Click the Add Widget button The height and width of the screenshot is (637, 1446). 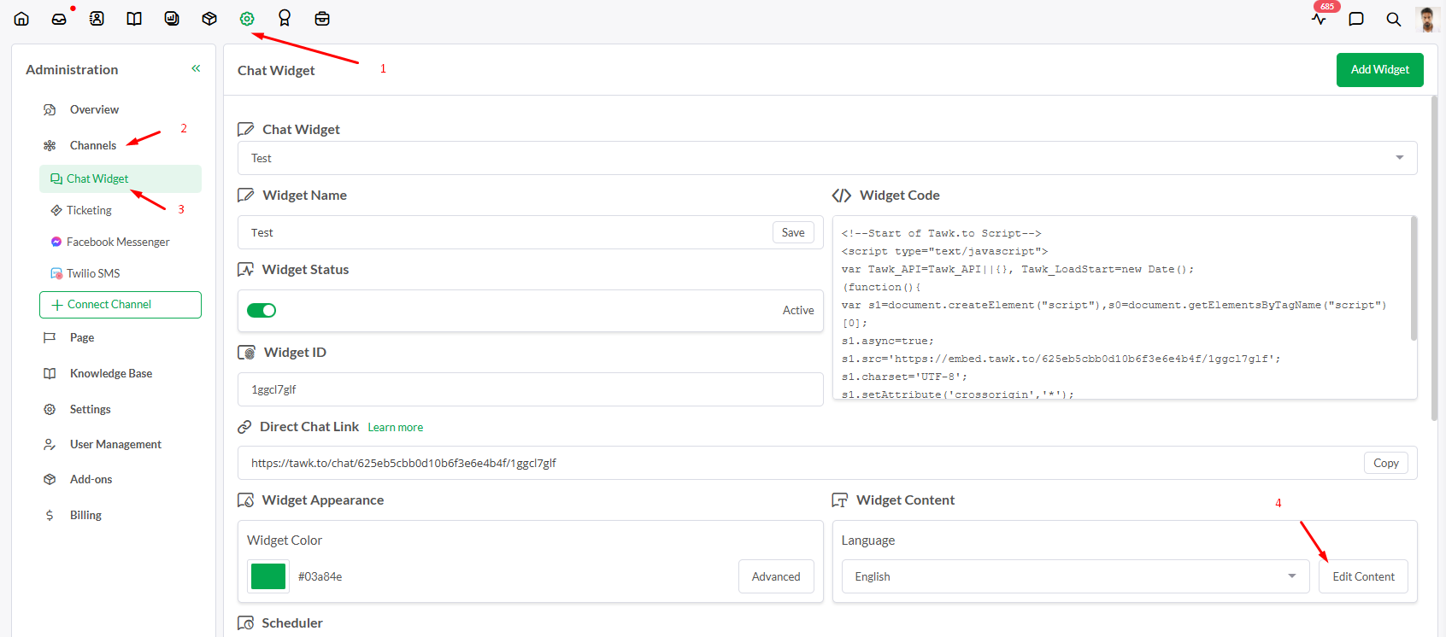point(1379,70)
